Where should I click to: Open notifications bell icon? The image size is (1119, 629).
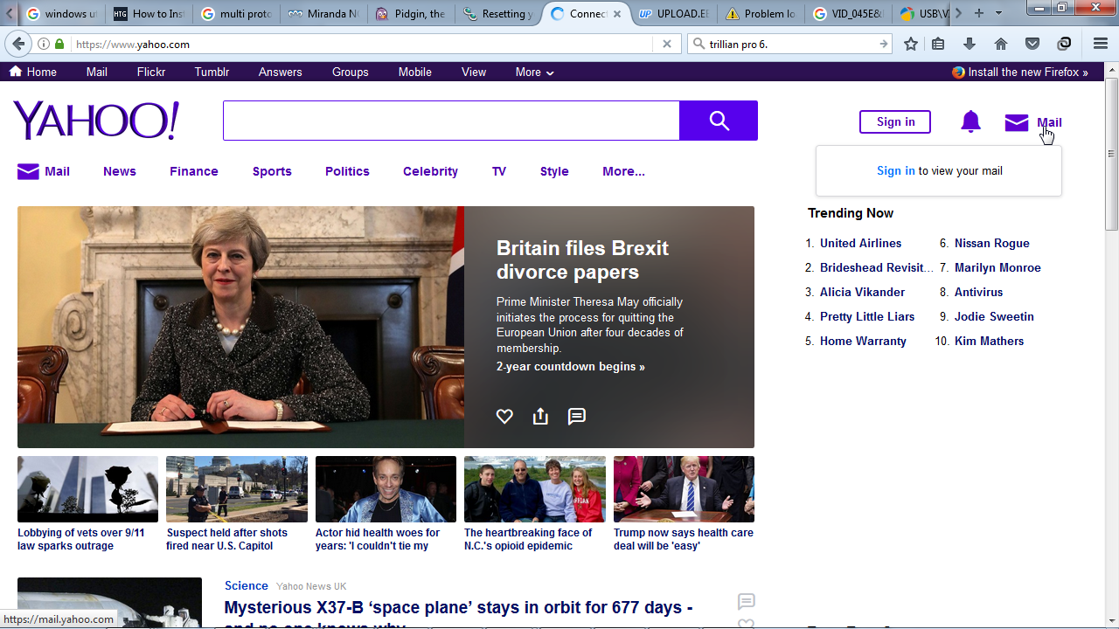click(970, 122)
